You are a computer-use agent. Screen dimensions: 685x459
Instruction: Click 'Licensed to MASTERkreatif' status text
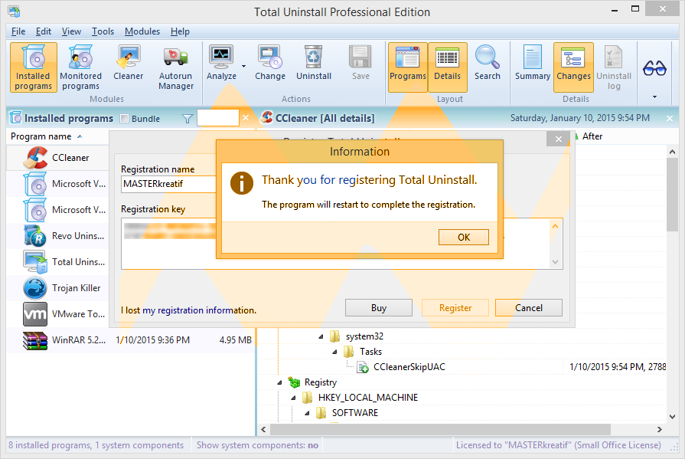tap(558, 445)
